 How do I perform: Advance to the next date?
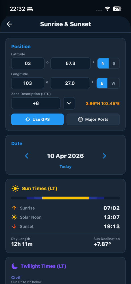(x=104, y=156)
